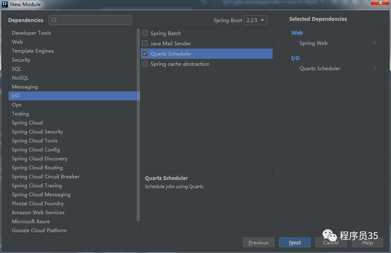Select the Testing category
Screen dimensions: 391x253
pos(73,114)
